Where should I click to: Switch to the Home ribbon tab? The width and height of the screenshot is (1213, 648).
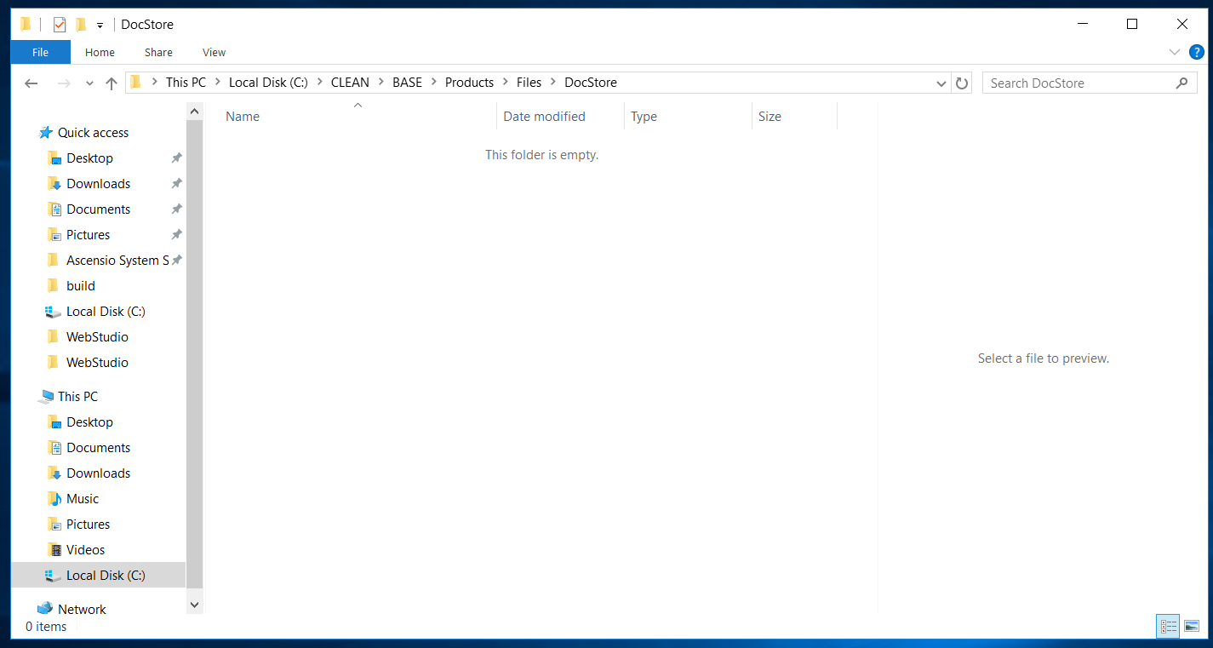tap(100, 52)
